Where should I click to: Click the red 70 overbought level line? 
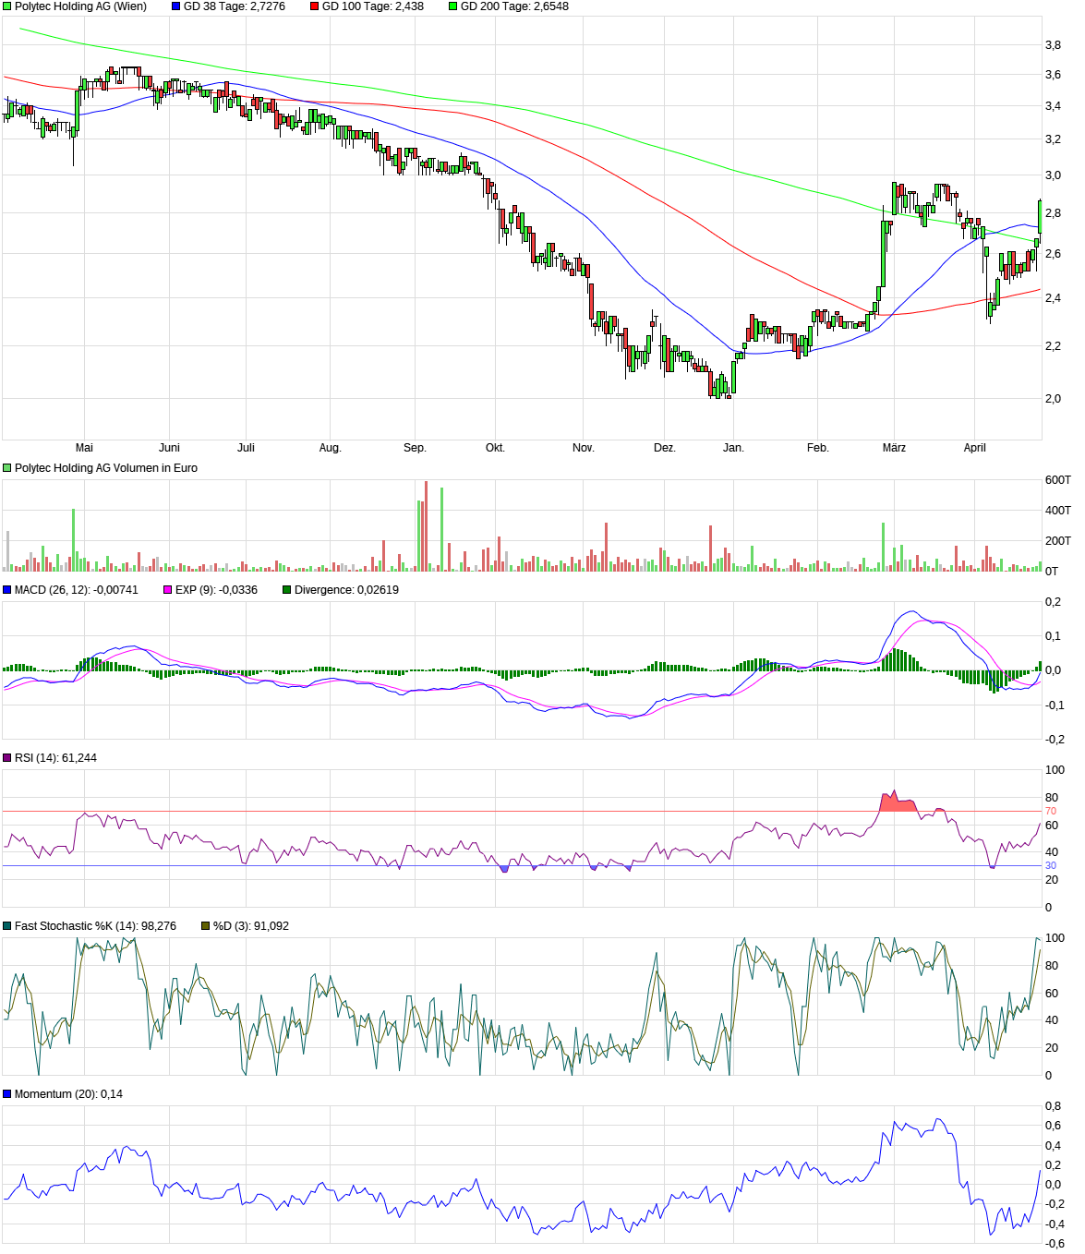pyautogui.click(x=554, y=810)
